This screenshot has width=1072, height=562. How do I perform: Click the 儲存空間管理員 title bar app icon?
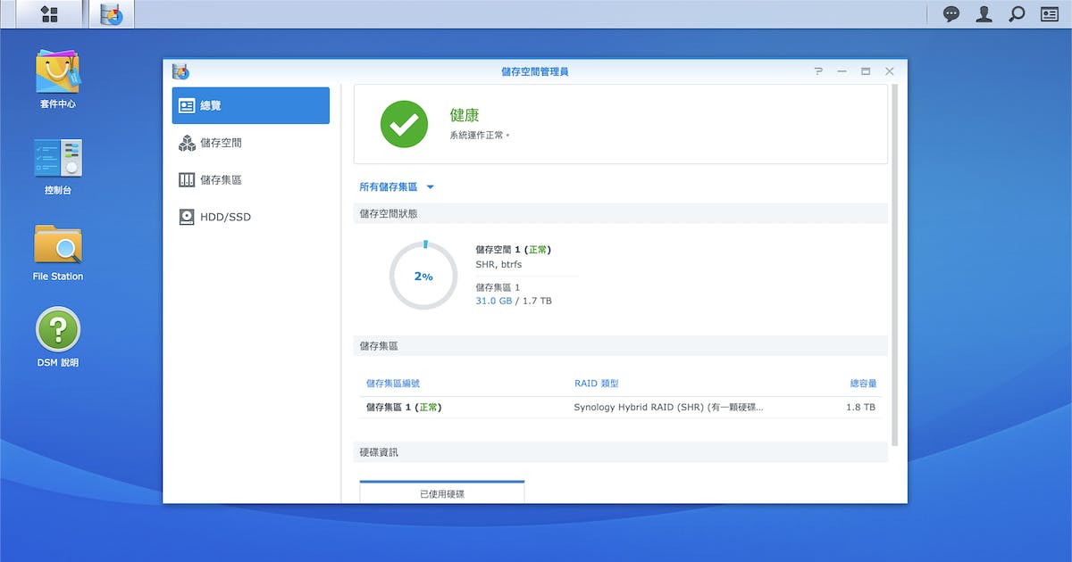(180, 71)
